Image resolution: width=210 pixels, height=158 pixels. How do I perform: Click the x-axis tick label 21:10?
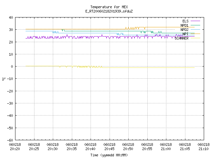tap(204, 149)
